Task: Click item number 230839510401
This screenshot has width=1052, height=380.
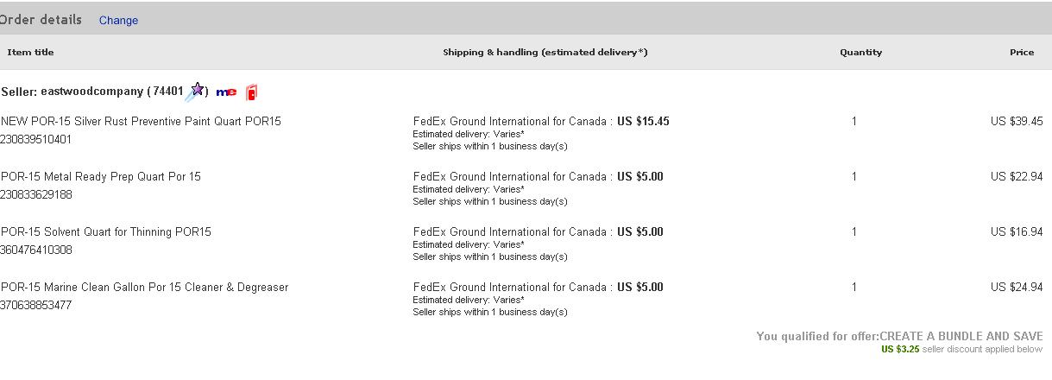Action: click(36, 139)
